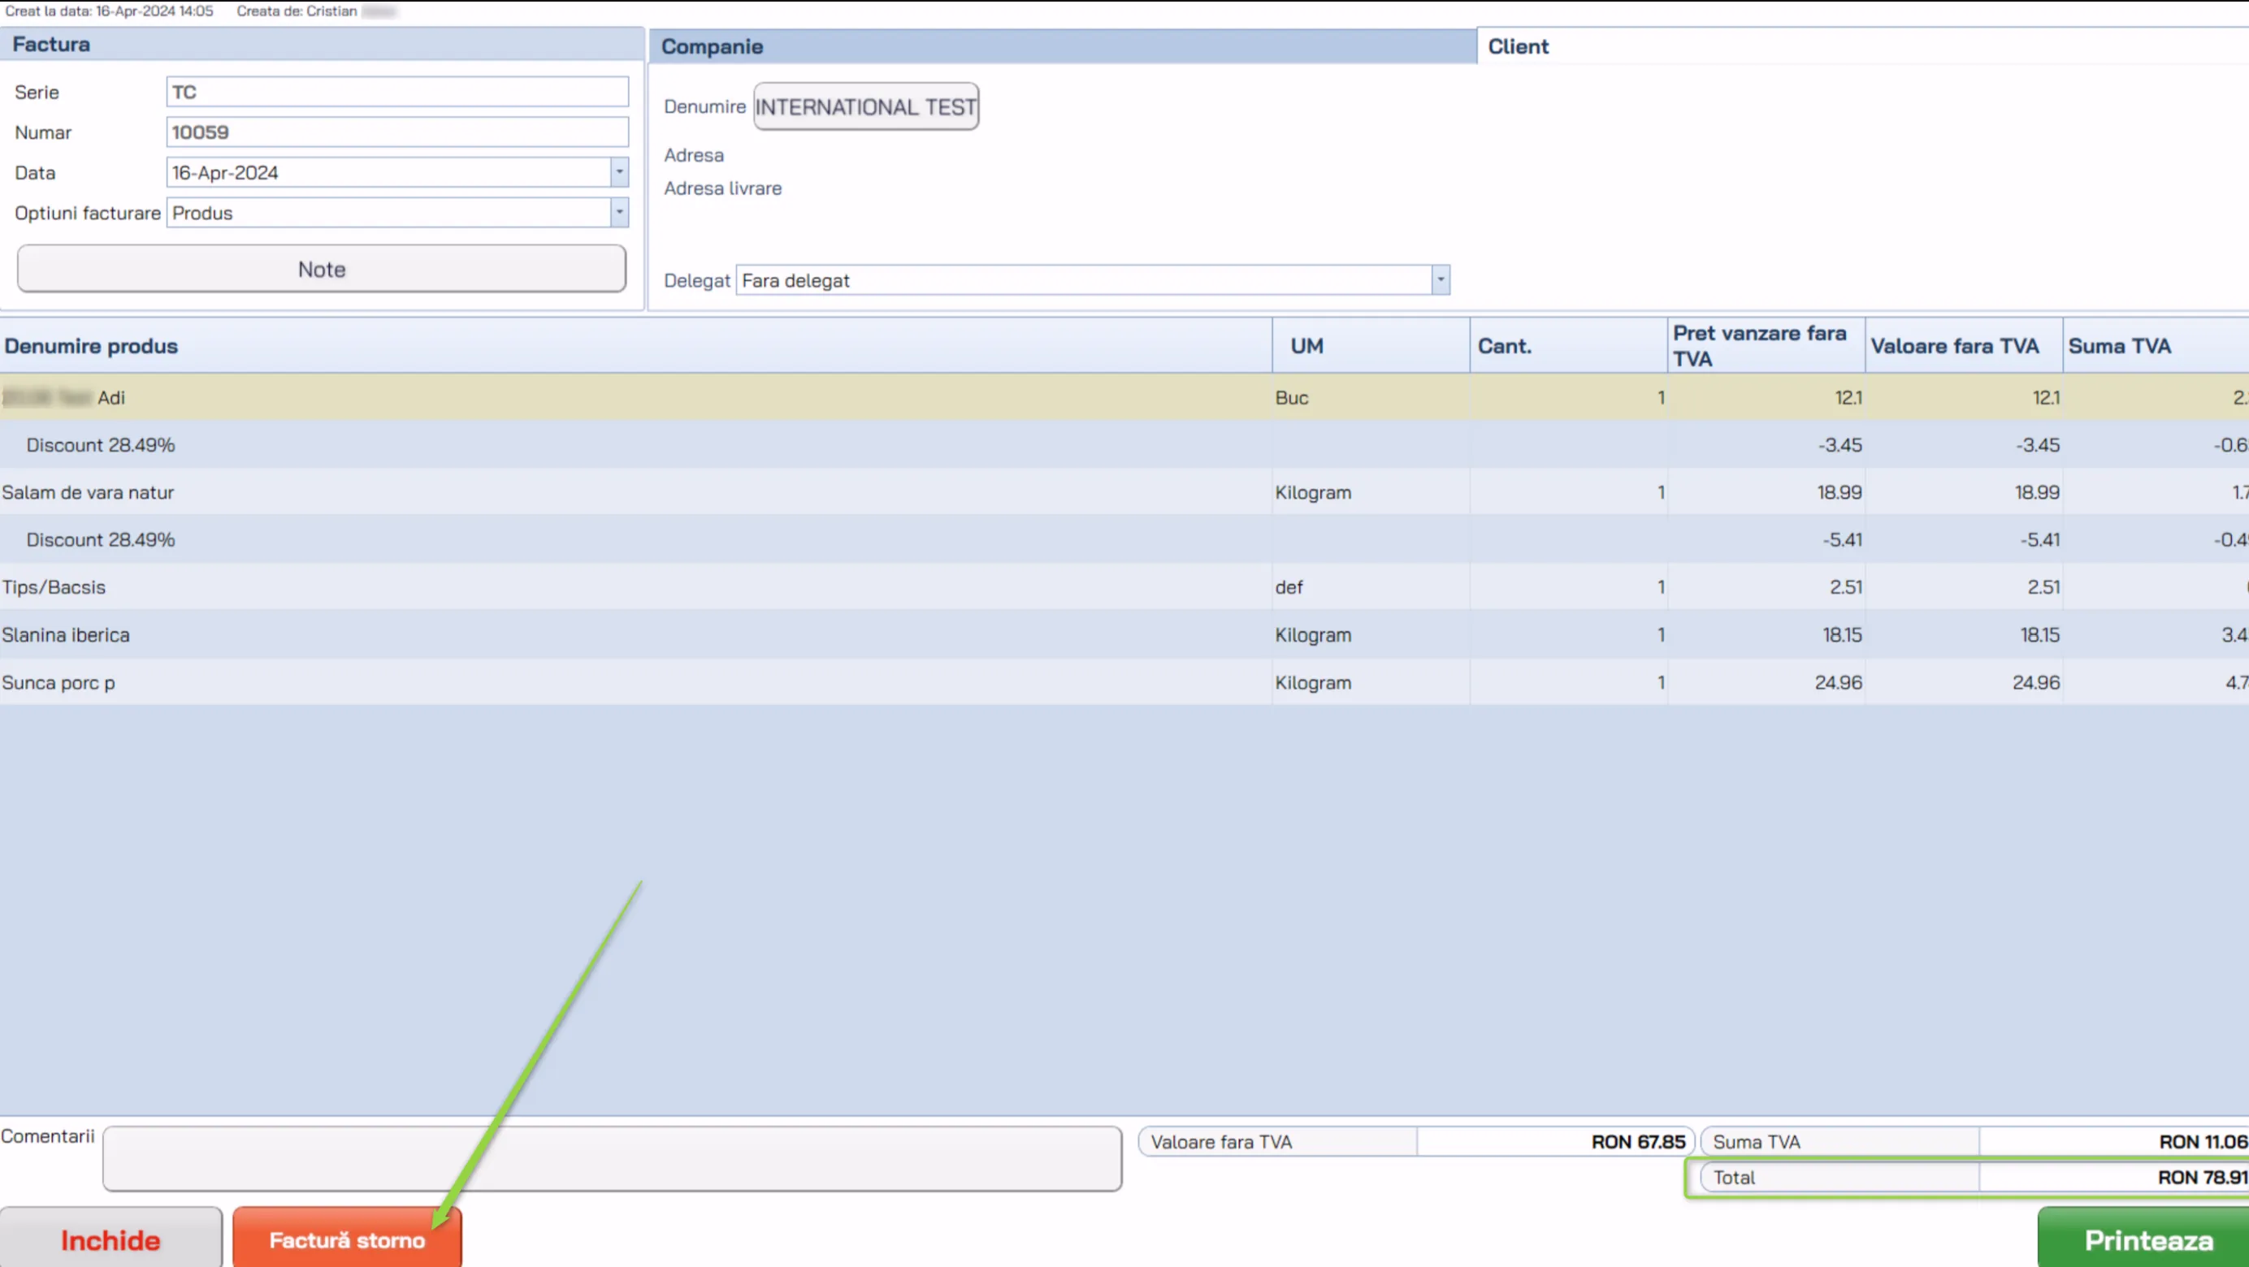Viewport: 2249px width, 1267px height.
Task: Focus the Numar input field
Action: tap(397, 132)
